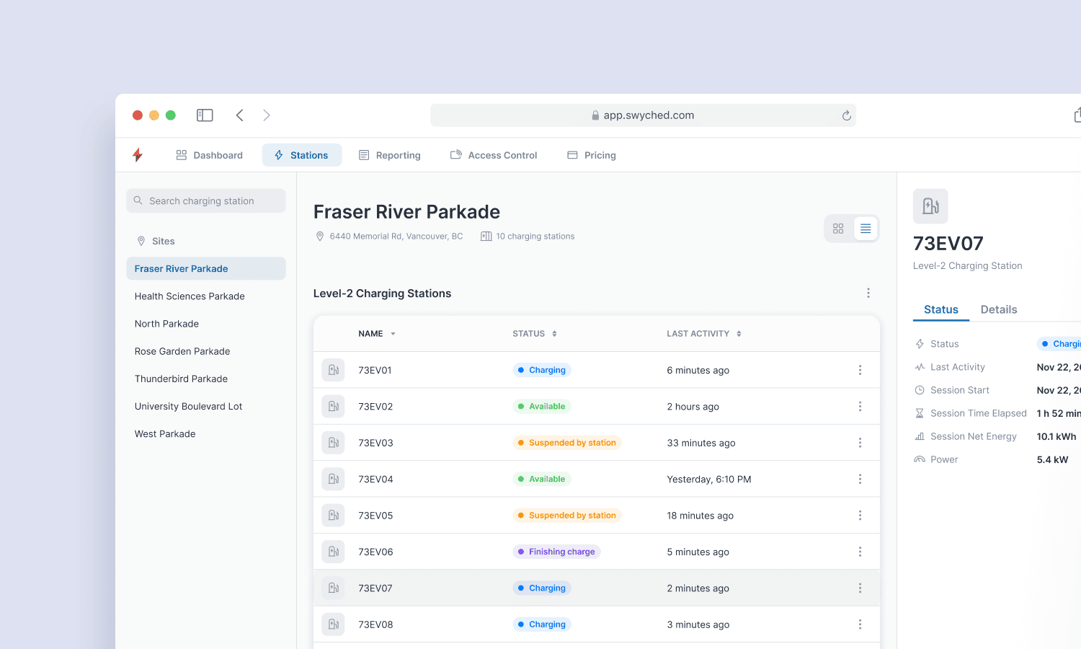Image resolution: width=1081 pixels, height=649 pixels.
Task: Switch to the Details tab in detail panel
Action: (x=999, y=310)
